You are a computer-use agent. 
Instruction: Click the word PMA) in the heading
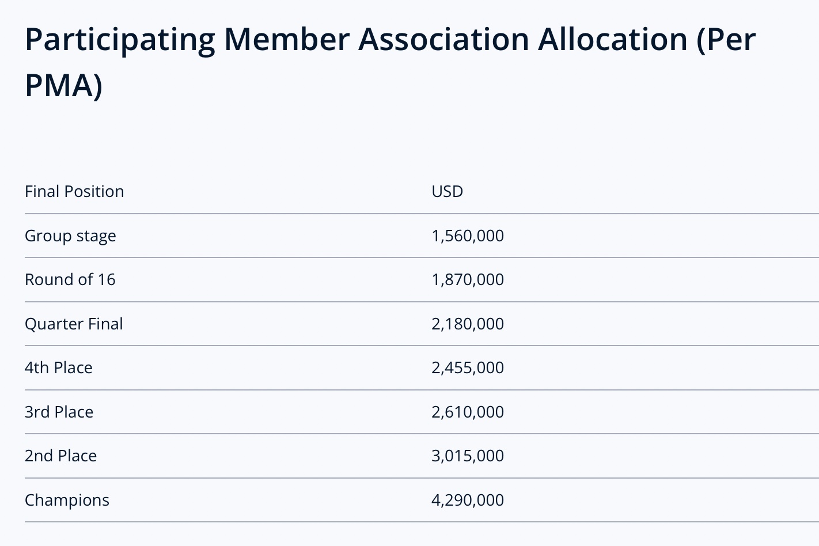63,86
